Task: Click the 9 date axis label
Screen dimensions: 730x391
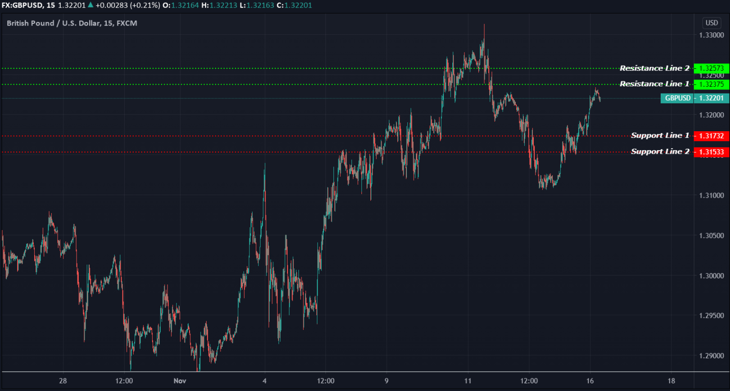Action: [x=387, y=381]
